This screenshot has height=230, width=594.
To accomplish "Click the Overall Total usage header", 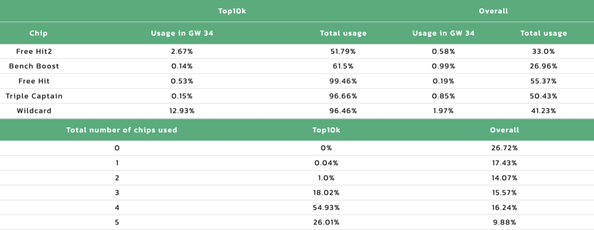I will point(544,33).
